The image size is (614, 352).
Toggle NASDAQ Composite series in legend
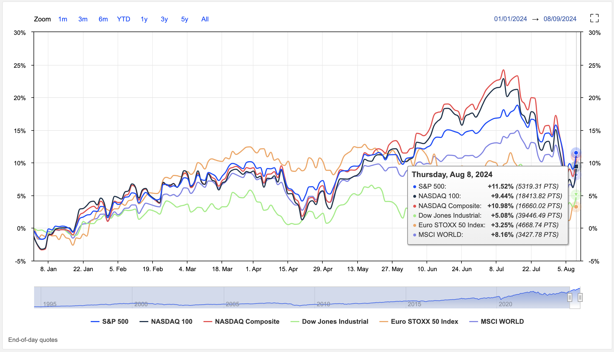(241, 322)
